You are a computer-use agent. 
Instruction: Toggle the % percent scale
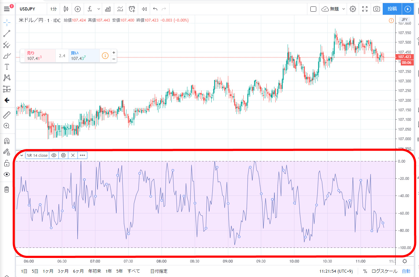point(365,271)
